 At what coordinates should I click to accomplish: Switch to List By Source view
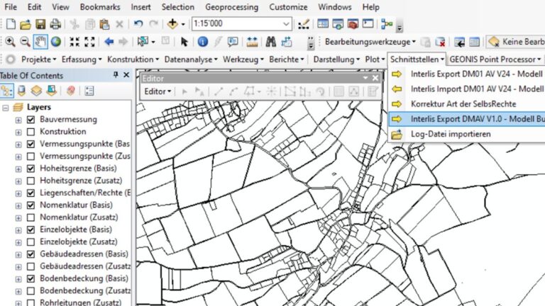pos(21,90)
